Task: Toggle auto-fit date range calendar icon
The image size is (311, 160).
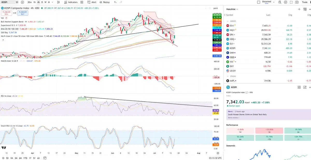Action: click(x=45, y=158)
